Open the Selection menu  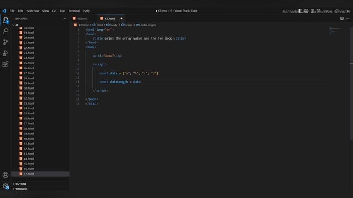click(33, 11)
